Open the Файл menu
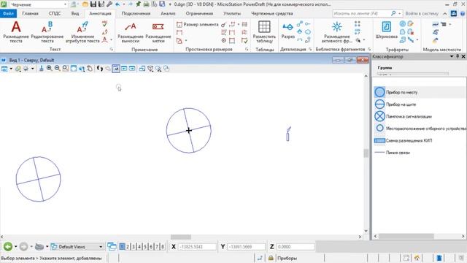 (x=8, y=13)
